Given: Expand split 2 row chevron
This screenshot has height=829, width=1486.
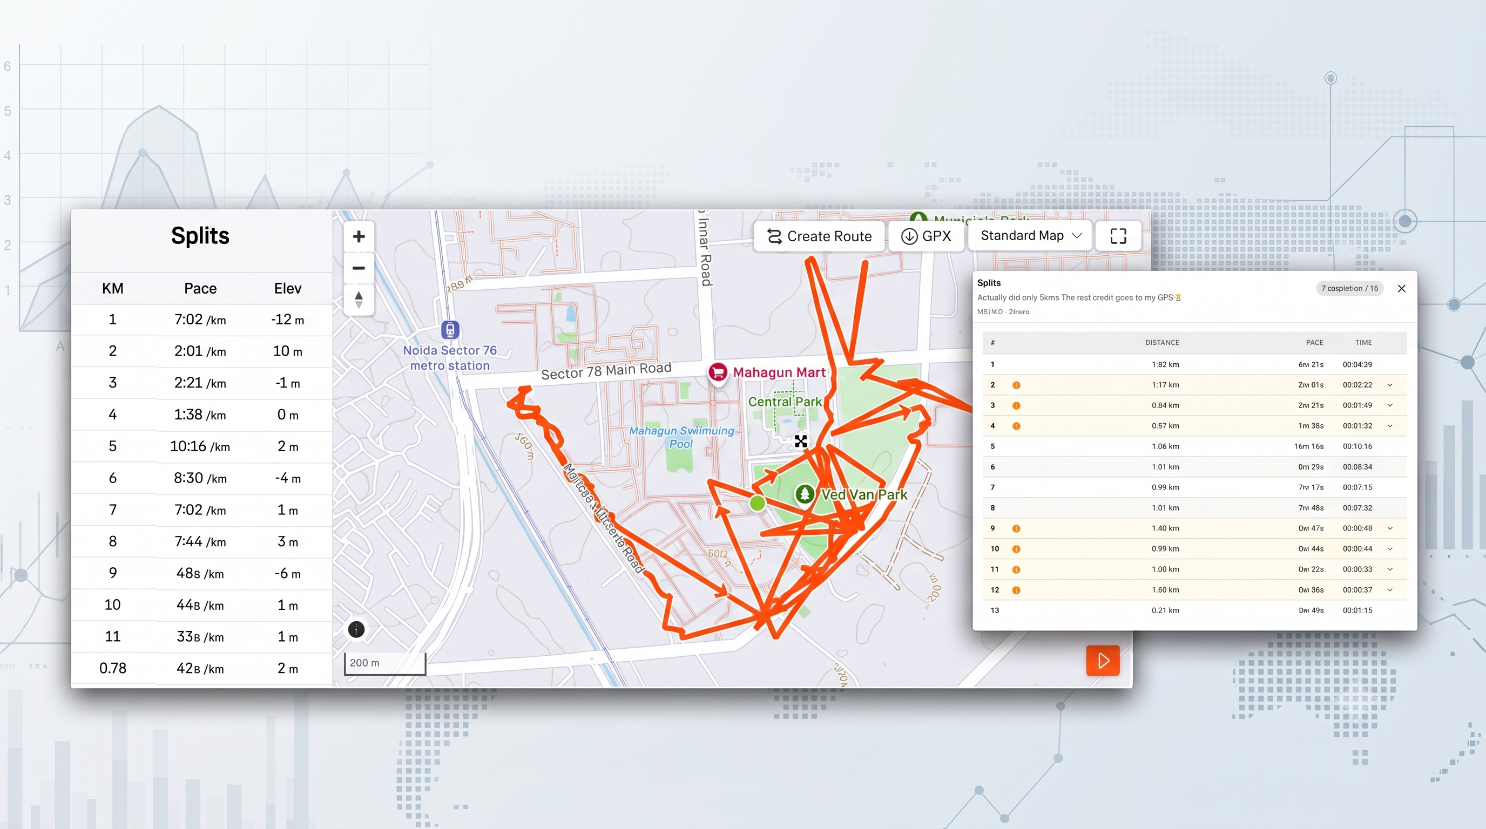Looking at the screenshot, I should tap(1390, 384).
